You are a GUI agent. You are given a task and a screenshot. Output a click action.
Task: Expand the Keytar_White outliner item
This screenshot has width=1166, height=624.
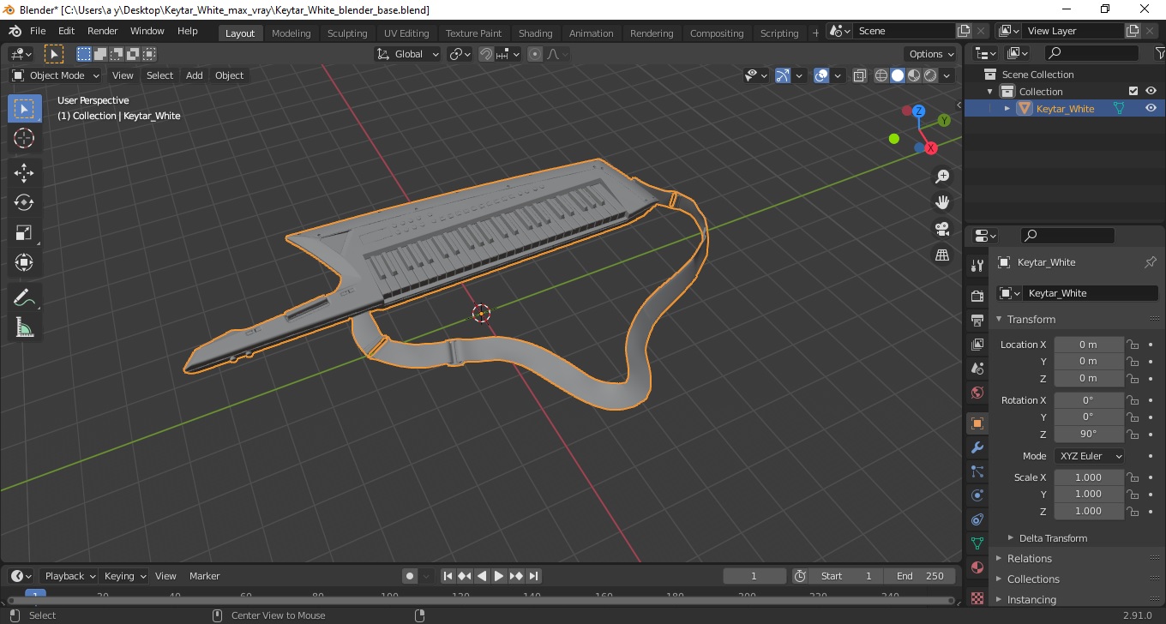[x=1007, y=108]
